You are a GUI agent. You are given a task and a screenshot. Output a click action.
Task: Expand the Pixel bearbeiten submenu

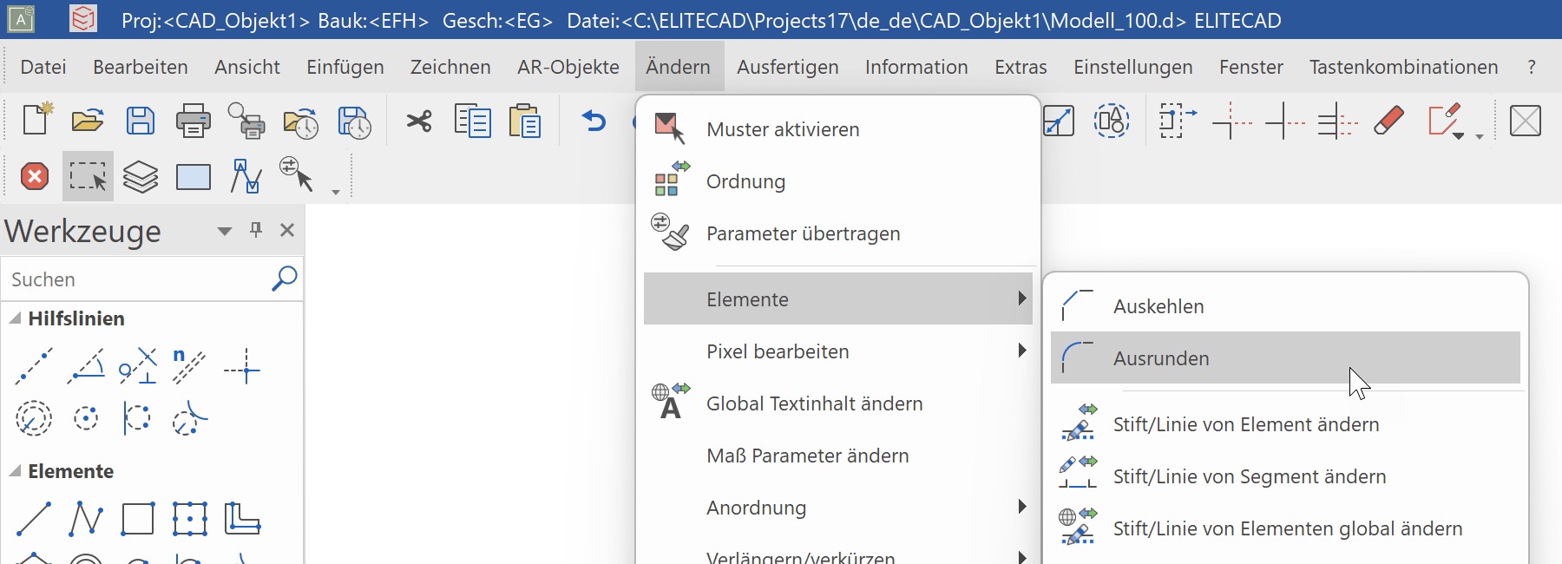pos(838,351)
